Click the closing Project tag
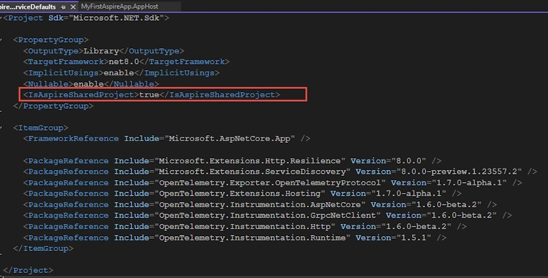Viewport: 548px width, 278px height. tap(28, 270)
